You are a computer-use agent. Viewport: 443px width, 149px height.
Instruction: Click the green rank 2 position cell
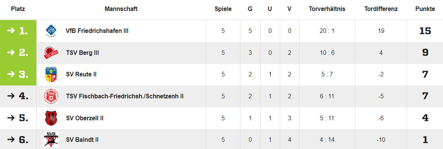pyautogui.click(x=18, y=53)
